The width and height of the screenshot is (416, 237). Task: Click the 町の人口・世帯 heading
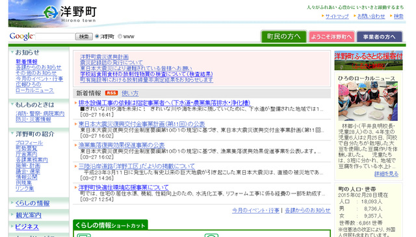click(357, 189)
